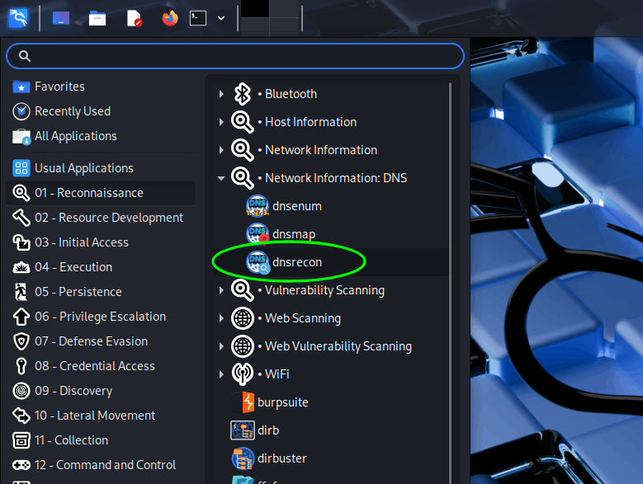Click the Host Information magnifier icon
The image size is (643, 484).
tap(243, 122)
